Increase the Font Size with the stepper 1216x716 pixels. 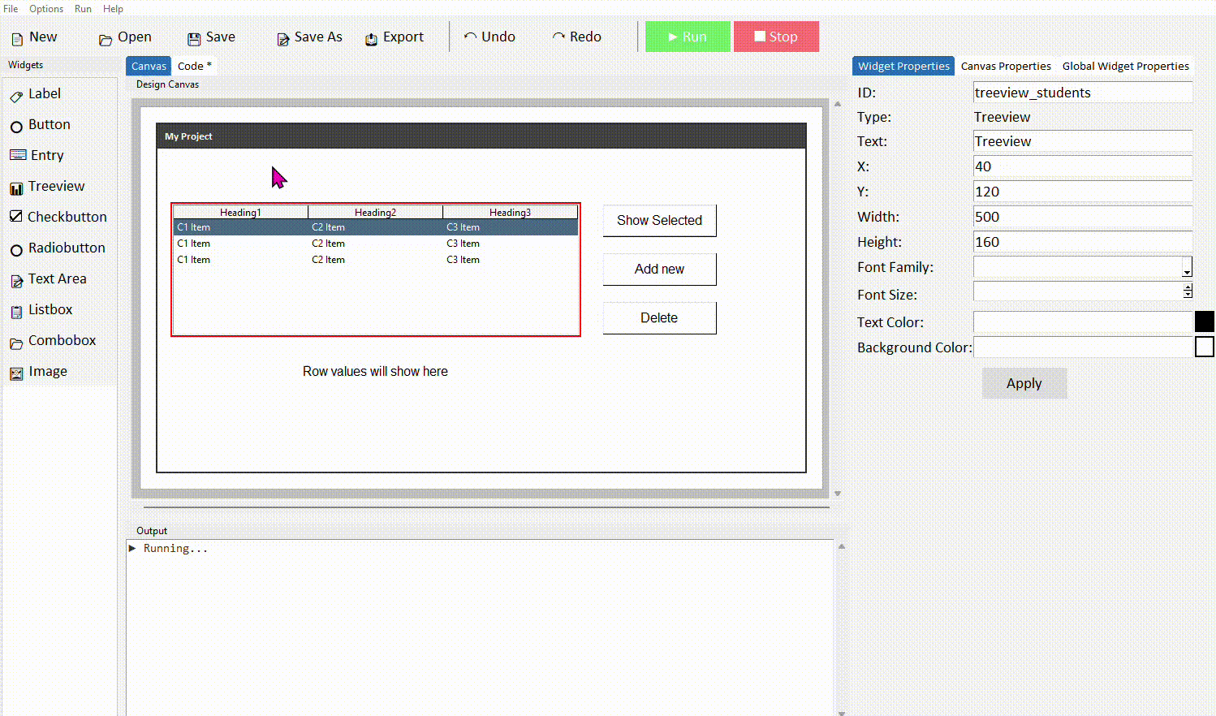tap(1188, 287)
